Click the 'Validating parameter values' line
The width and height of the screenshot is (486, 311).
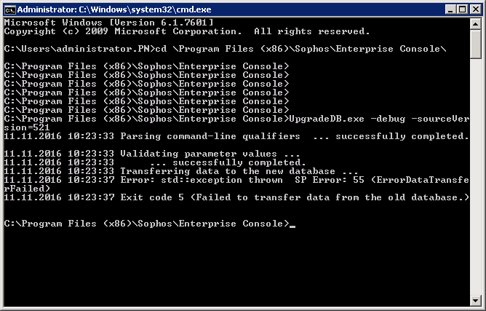pos(152,154)
